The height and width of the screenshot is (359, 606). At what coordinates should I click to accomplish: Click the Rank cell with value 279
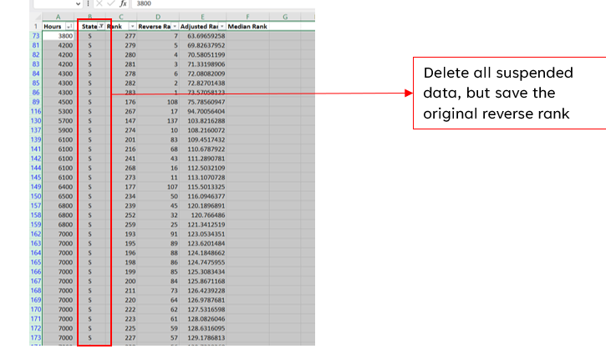point(121,45)
